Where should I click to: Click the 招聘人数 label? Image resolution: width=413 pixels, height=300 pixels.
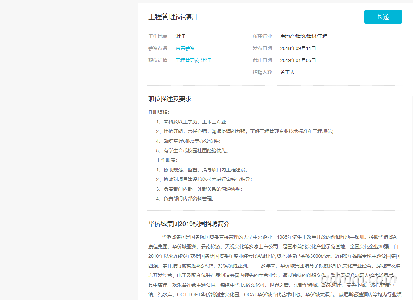point(262,73)
